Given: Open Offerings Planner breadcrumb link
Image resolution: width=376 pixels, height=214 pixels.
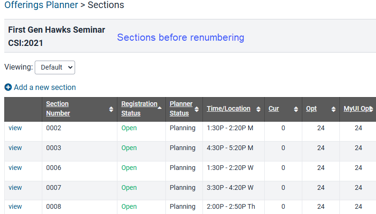Looking at the screenshot, I should (x=41, y=5).
